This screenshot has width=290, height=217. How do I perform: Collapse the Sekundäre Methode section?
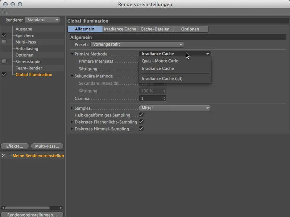point(72,76)
